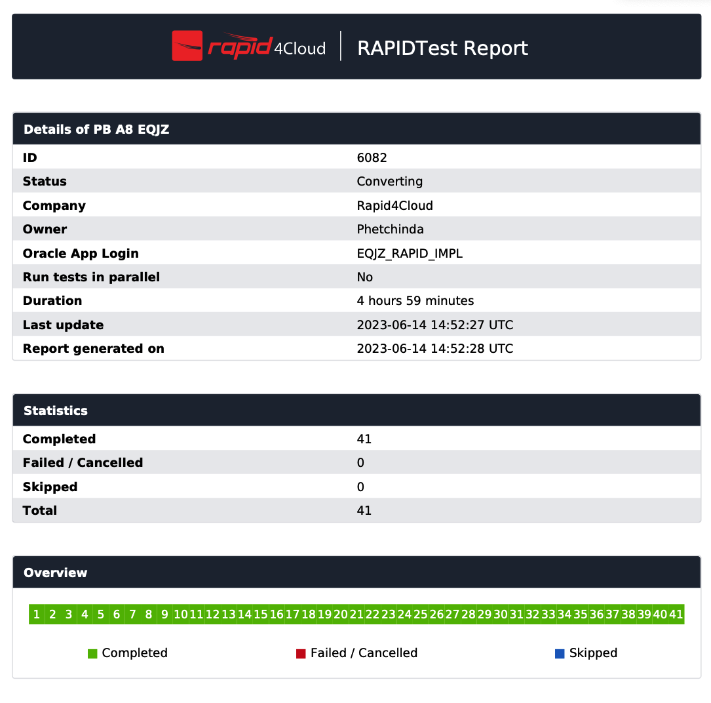Click the Rapid4Cloud logo
The image size is (711, 703).
tap(249, 47)
